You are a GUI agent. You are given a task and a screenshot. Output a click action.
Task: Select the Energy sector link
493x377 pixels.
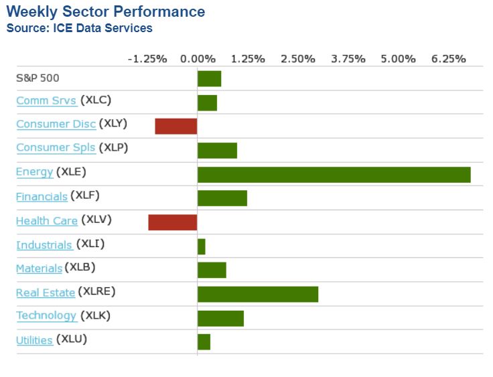pos(34,172)
